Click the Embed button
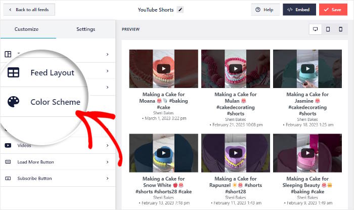 [x=299, y=10]
